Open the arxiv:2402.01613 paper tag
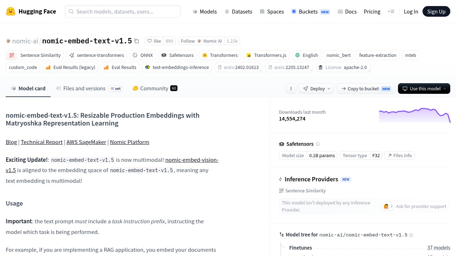The height and width of the screenshot is (256, 456). coord(238,67)
